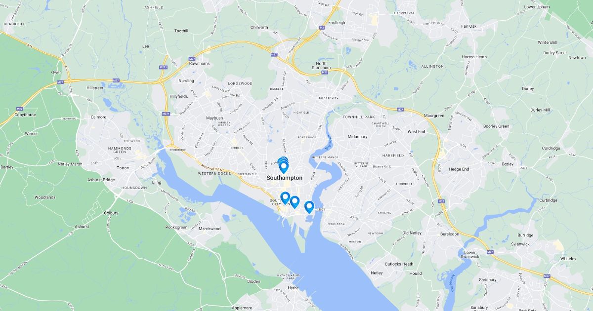Click the Botley place label
The width and height of the screenshot is (593, 311).
click(x=508, y=164)
